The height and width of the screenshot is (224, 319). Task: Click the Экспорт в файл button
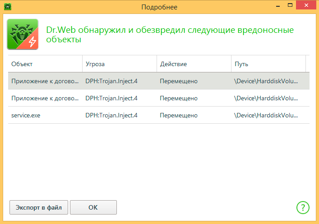coord(39,207)
